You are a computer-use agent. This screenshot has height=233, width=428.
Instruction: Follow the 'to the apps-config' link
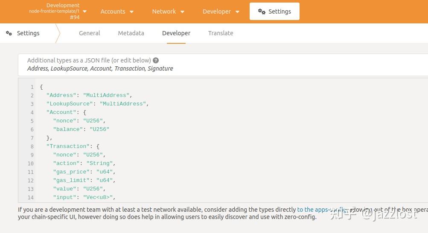point(322,210)
